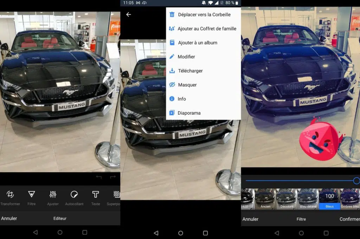Start Diaporama from the menu
This screenshot has width=360, height=239.
point(204,113)
